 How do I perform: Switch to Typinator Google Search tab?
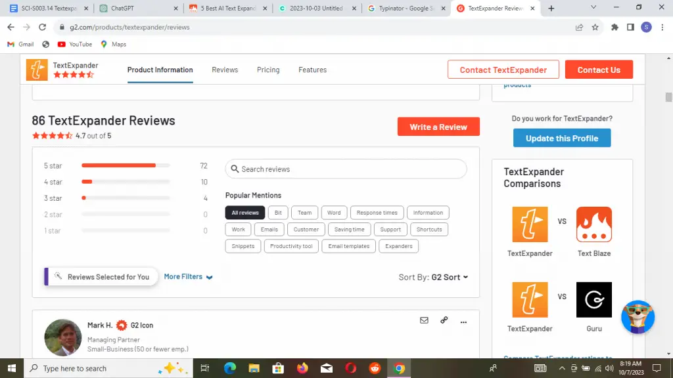pos(406,8)
